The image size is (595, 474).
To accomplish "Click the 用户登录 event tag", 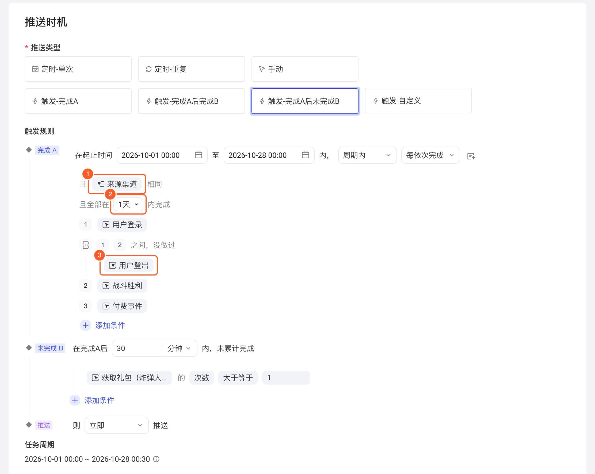I will click(x=122, y=225).
